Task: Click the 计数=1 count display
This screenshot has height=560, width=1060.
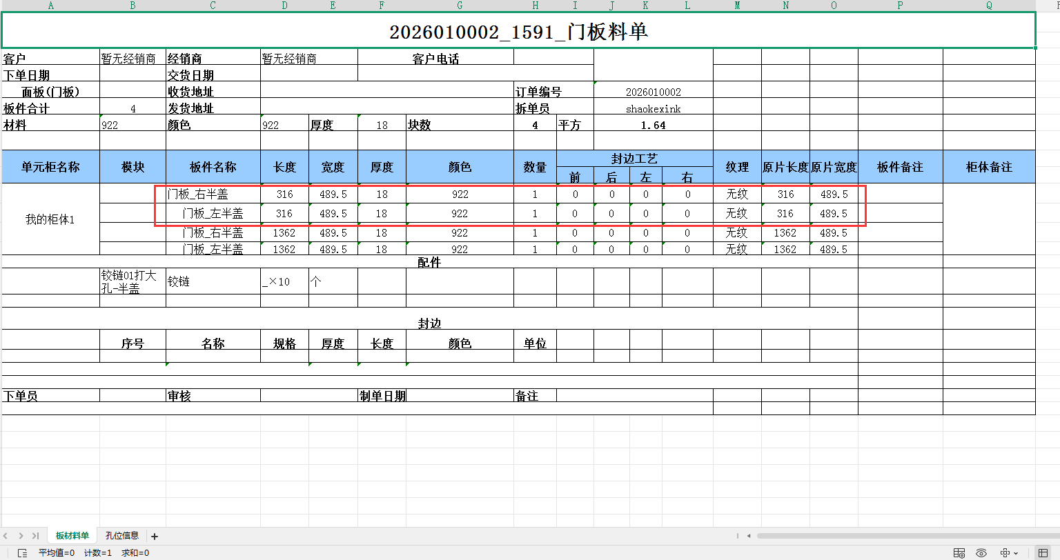Action: pyautogui.click(x=99, y=552)
